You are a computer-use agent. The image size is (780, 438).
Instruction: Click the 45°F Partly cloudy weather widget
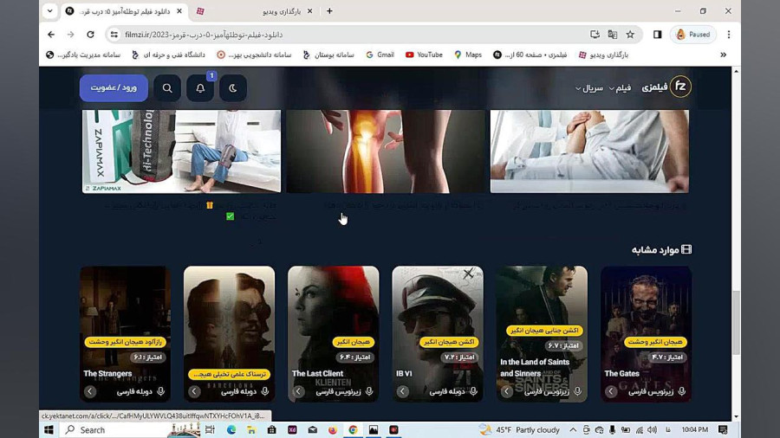(520, 429)
